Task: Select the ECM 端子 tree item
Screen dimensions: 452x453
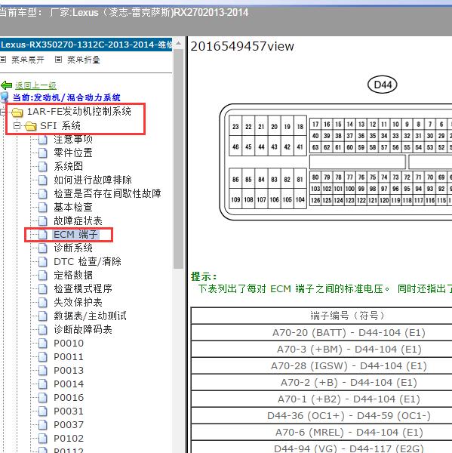Action: [75, 234]
